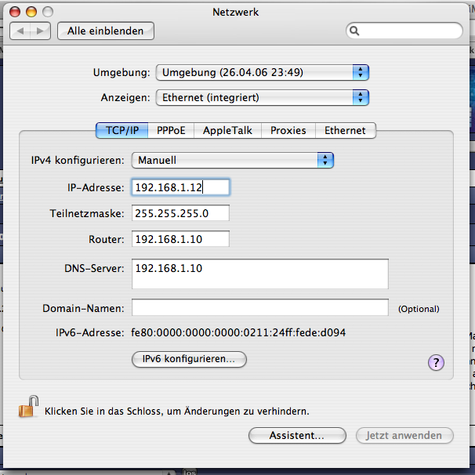
Task: Open the IPv4 konfigurieren dropdown
Action: coord(233,160)
